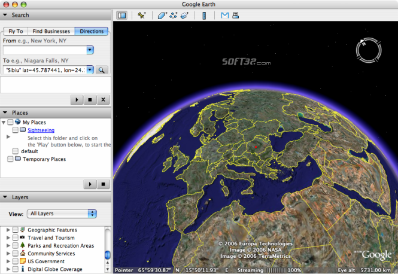Screen dimensions: 398x274
Task: Email the view with the envelope icon
Action: (224, 16)
